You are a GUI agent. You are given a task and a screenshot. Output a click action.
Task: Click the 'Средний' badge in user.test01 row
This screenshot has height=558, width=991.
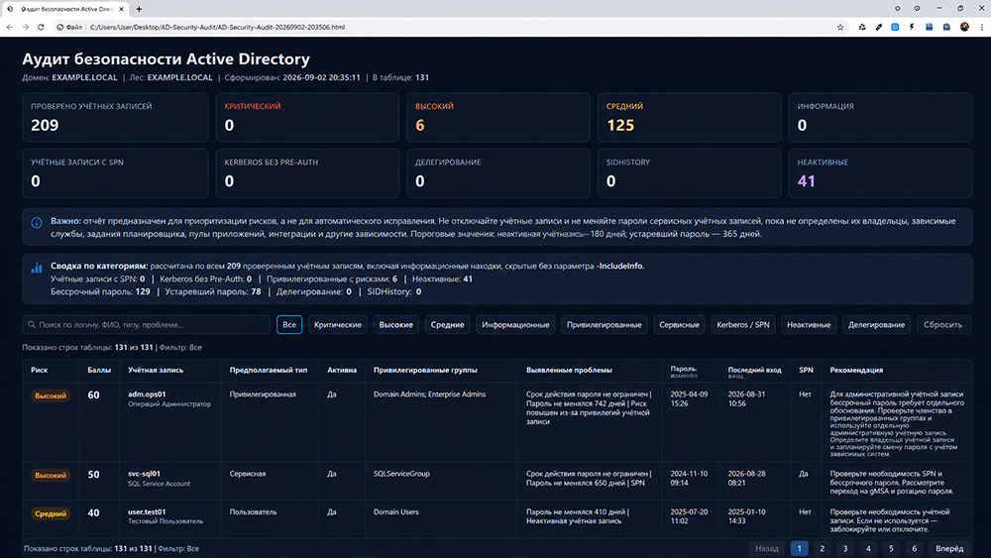coord(51,514)
